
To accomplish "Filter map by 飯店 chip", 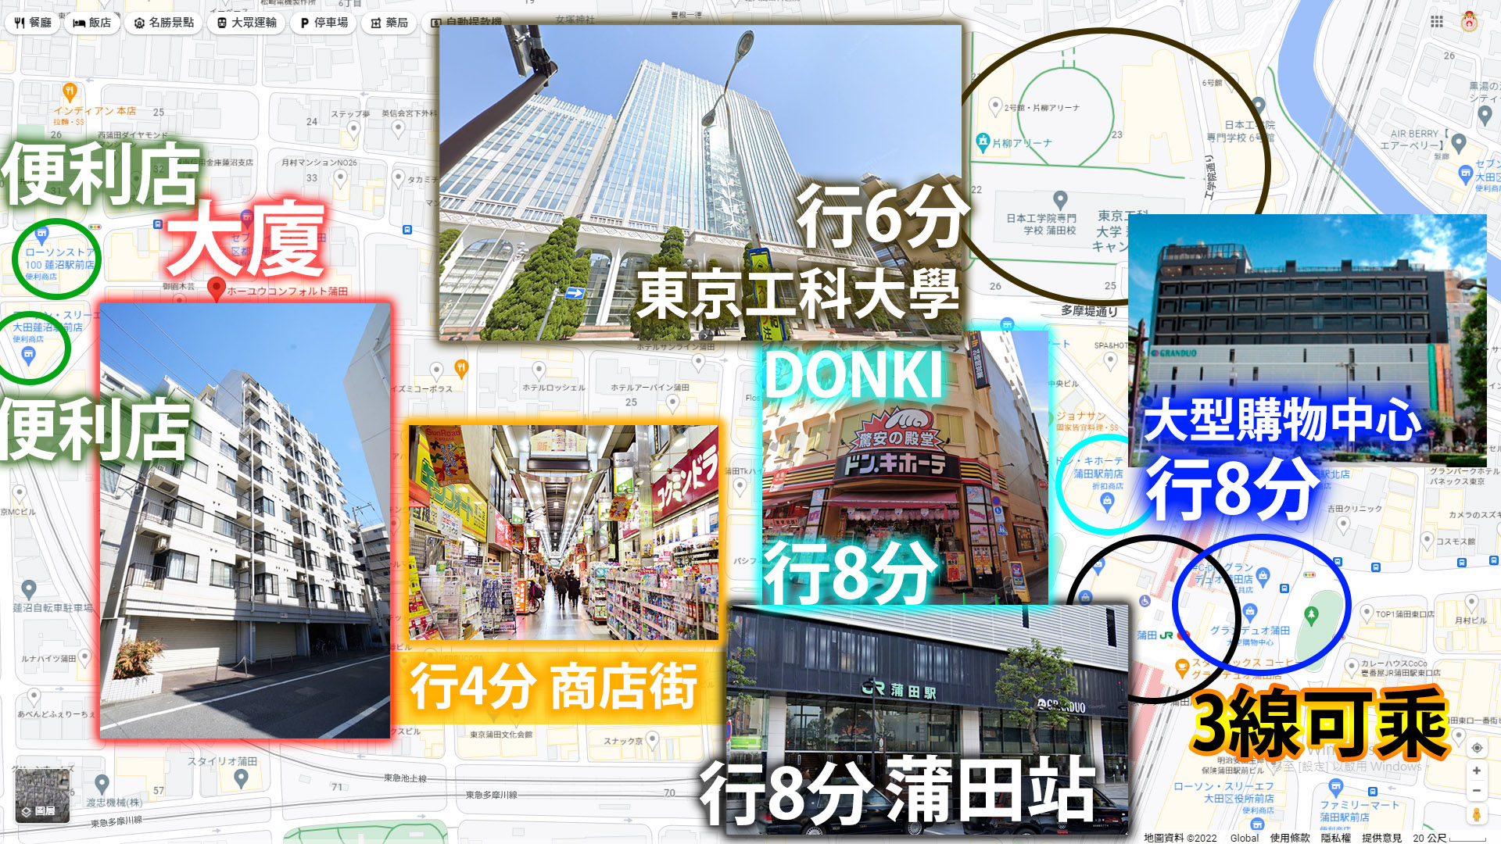I will point(92,23).
